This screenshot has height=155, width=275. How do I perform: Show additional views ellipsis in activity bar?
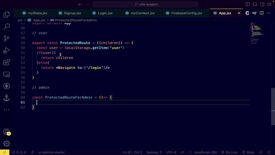click(x=6, y=110)
